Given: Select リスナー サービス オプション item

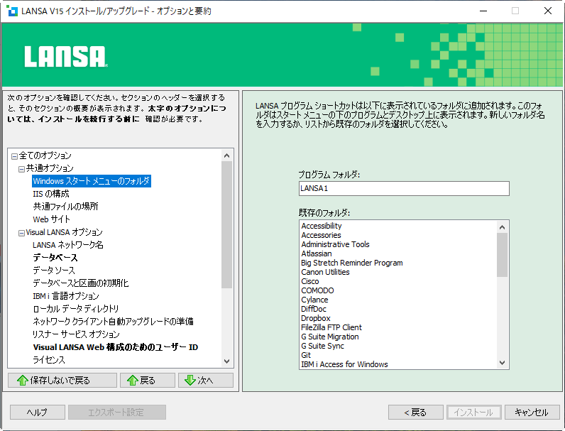Looking at the screenshot, I should 76,334.
